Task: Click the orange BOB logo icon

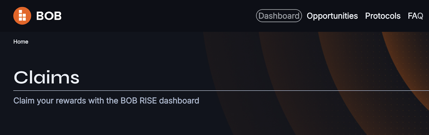Action: [x=22, y=16]
